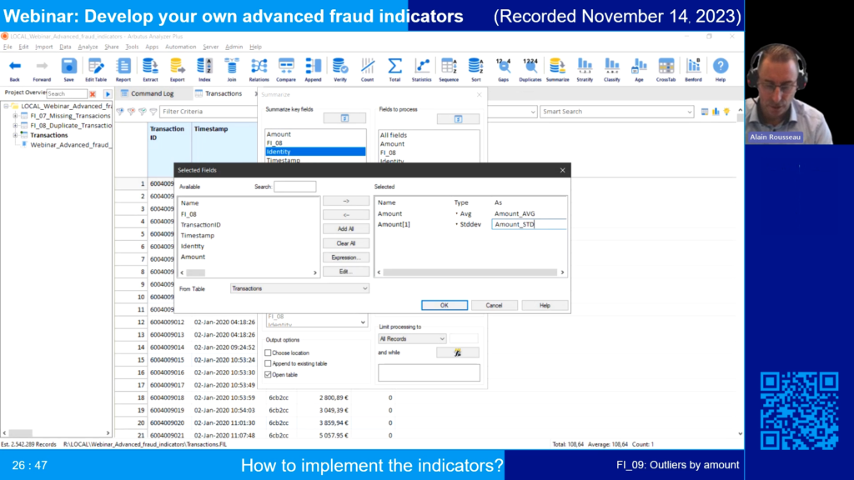This screenshot has width=854, height=480.
Task: Click the Clear All button
Action: [346, 243]
